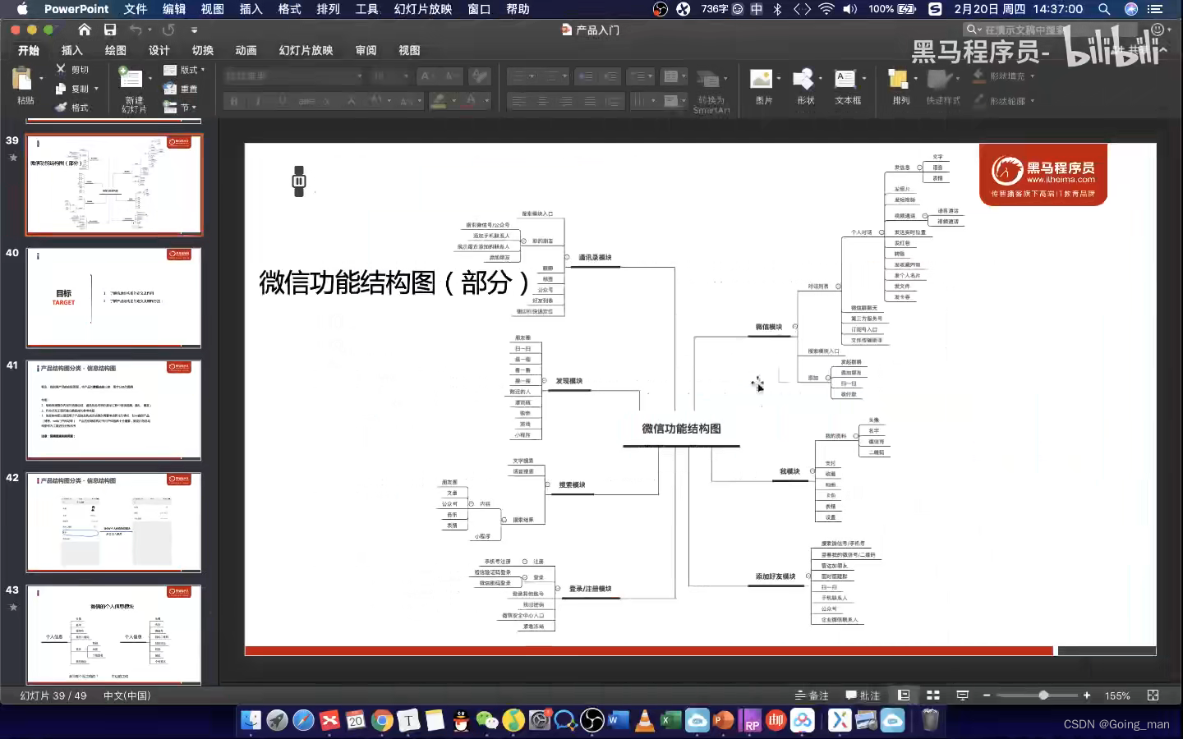Redo the last action
The height and width of the screenshot is (739, 1183).
click(x=168, y=30)
